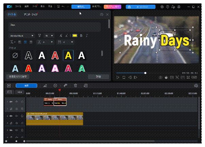Click the play button under the preview
This screenshot has height=147, width=205.
[x=118, y=78]
